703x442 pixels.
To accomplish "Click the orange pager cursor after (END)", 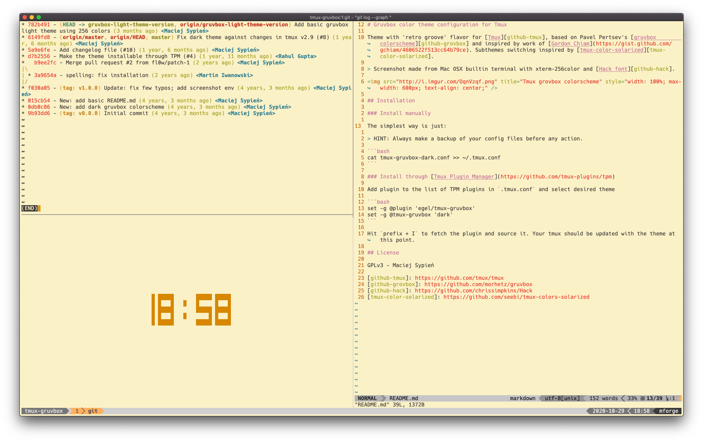I will [x=39, y=208].
